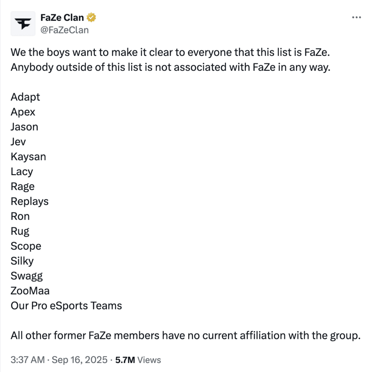This screenshot has width=371, height=372.
Task: Click "Rug" in the roster list
Action: [x=20, y=231]
